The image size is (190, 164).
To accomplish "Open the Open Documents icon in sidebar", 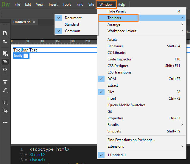I will pyautogui.click(x=5, y=33).
